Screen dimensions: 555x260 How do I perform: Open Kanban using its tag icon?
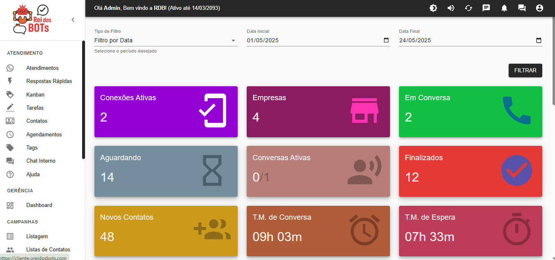point(10,94)
